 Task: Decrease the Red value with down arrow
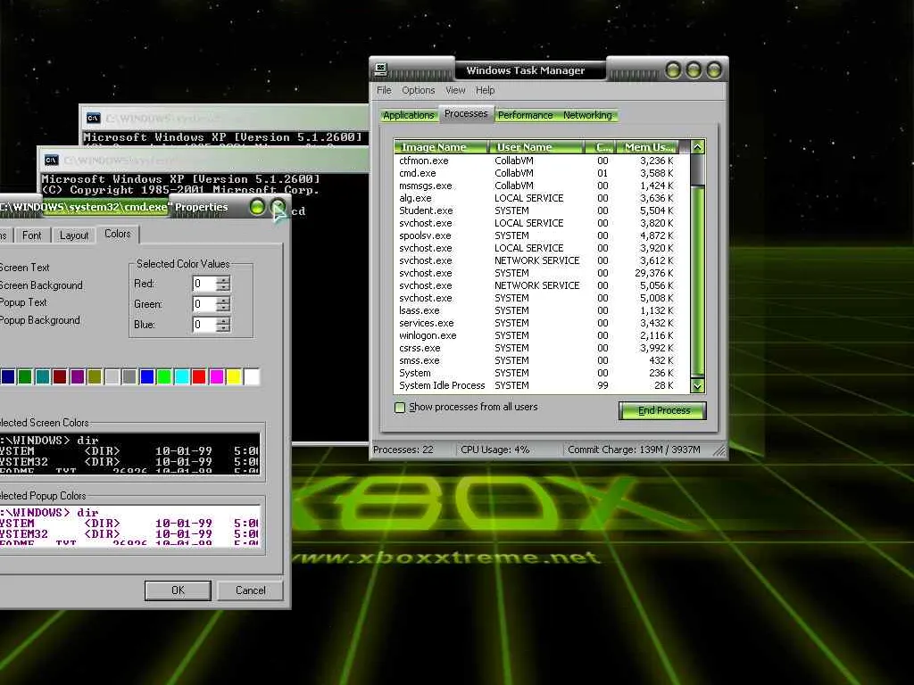[223, 288]
